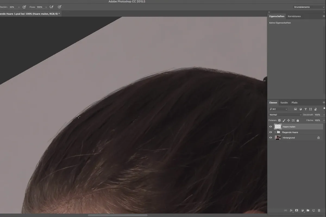Screen dimensions: 326x217
Task: Select the Haare malen layer thumbnail
Action: click(x=278, y=127)
